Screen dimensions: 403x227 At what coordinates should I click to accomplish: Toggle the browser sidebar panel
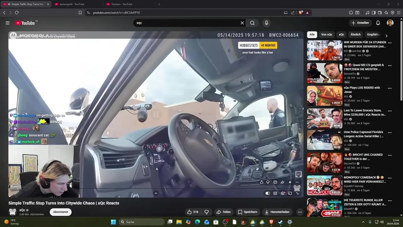pos(373,13)
